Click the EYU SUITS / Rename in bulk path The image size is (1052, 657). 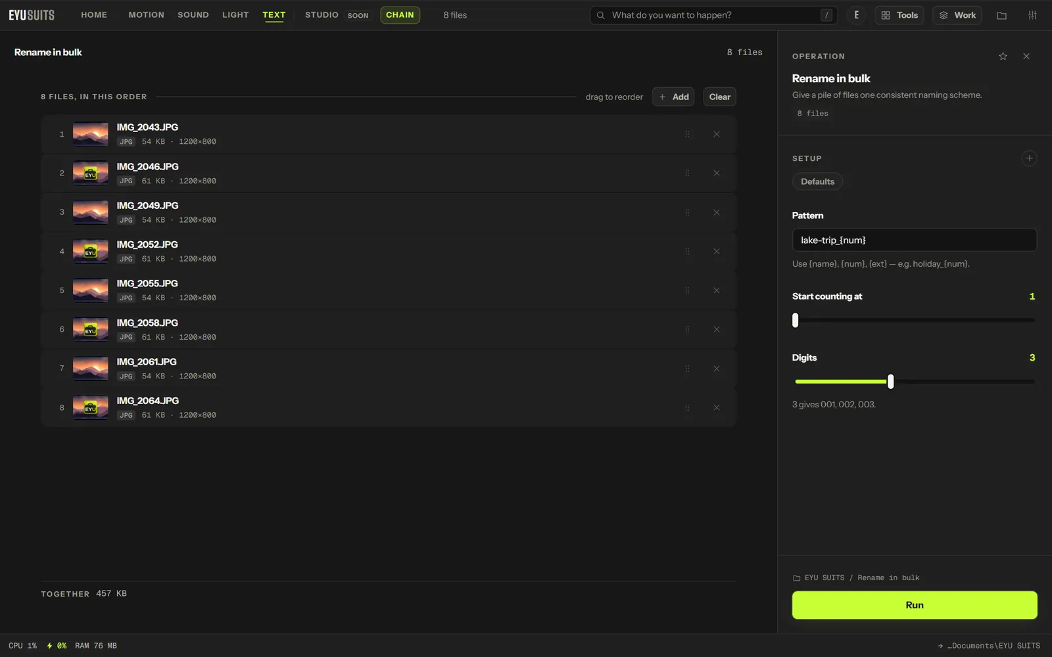856,578
